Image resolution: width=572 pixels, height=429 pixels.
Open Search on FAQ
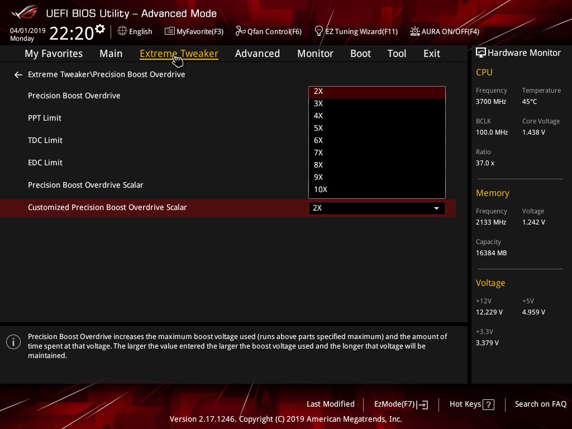click(541, 404)
